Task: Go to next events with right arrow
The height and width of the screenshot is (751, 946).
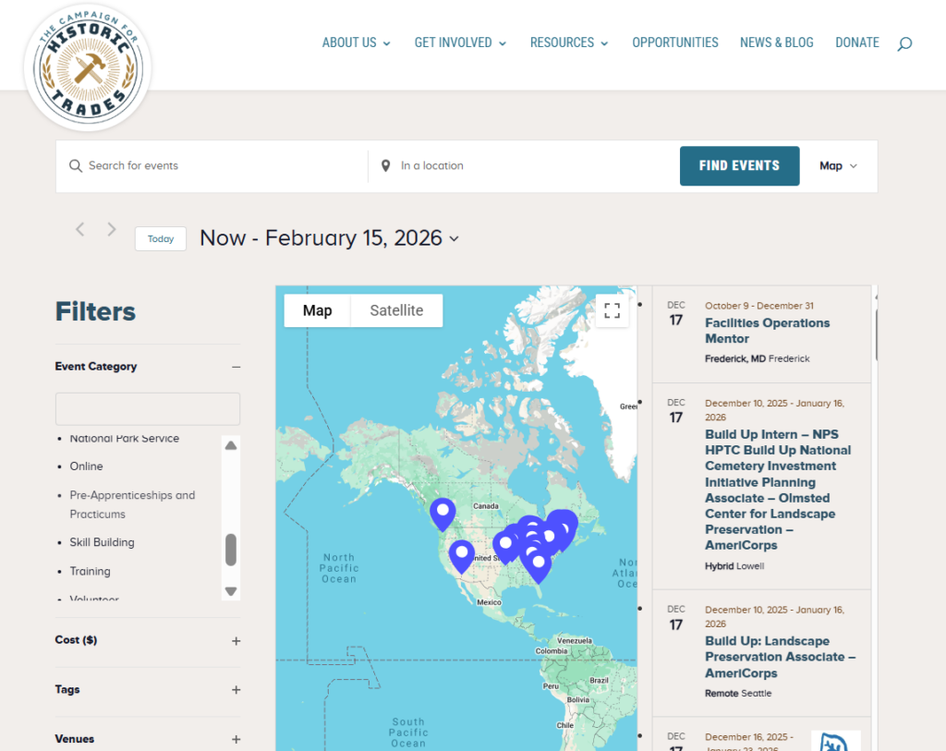Action: [112, 230]
